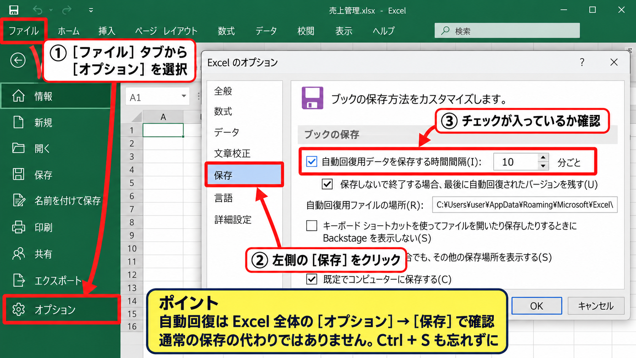This screenshot has height=358, width=636.
Task: Click the 自動回復用ファイルの場所 path field
Action: pos(525,205)
